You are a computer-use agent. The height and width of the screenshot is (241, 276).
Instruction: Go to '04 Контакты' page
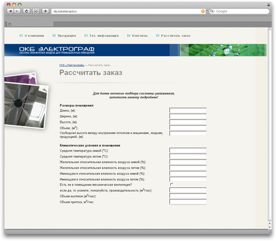[137, 36]
